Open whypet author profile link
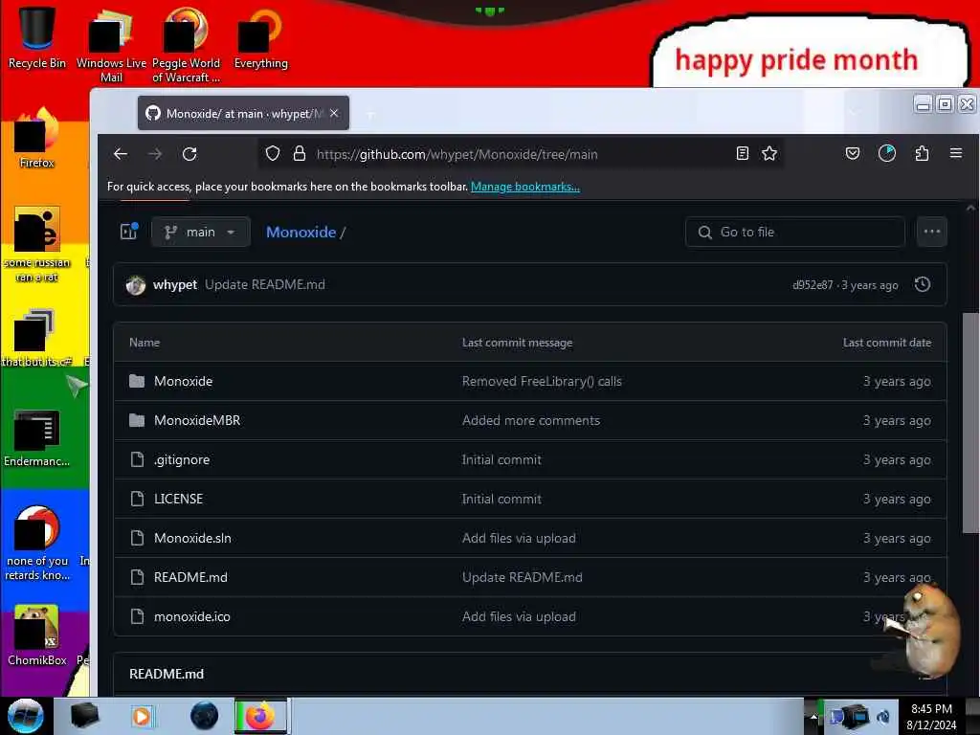 [175, 284]
